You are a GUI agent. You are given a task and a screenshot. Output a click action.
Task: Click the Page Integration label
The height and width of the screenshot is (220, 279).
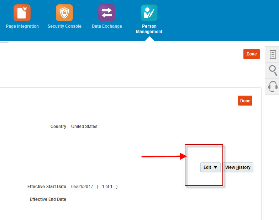(22, 26)
